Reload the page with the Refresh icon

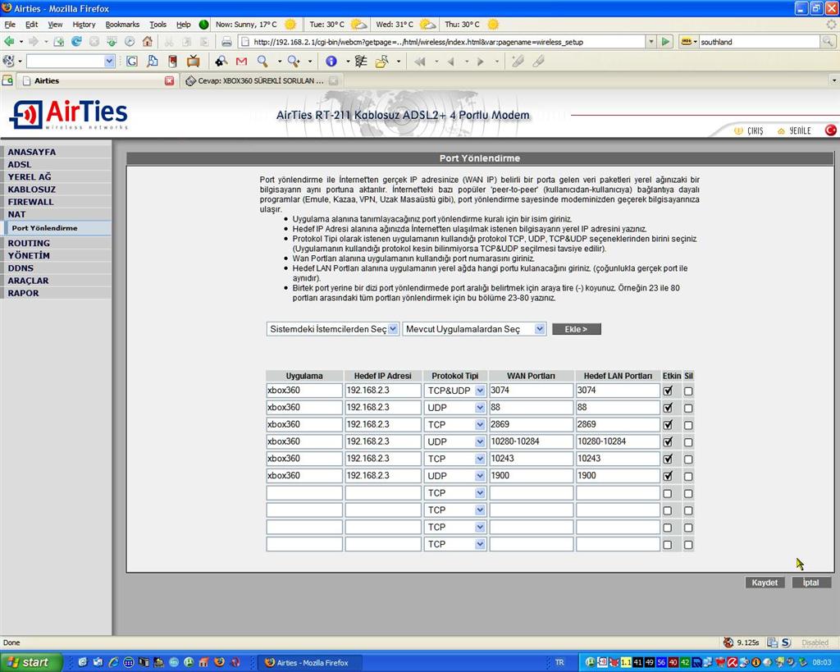(76, 41)
